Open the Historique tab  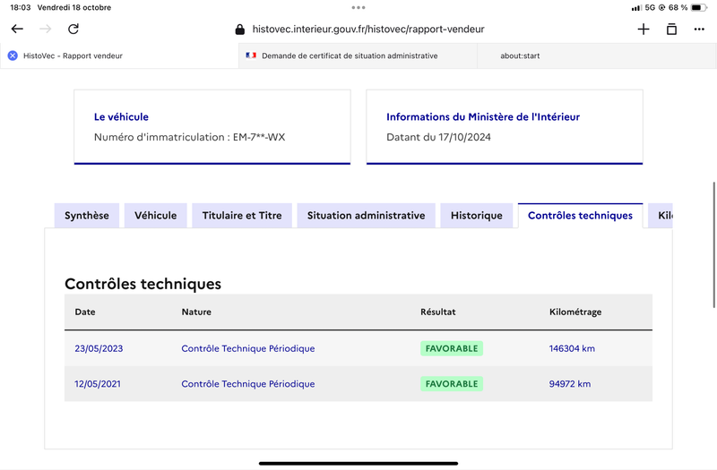(477, 216)
